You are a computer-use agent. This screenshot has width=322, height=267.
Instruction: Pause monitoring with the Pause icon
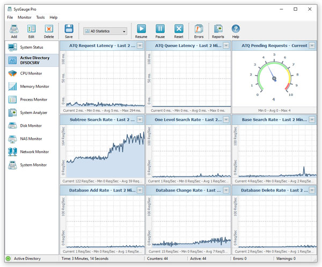[x=160, y=29]
